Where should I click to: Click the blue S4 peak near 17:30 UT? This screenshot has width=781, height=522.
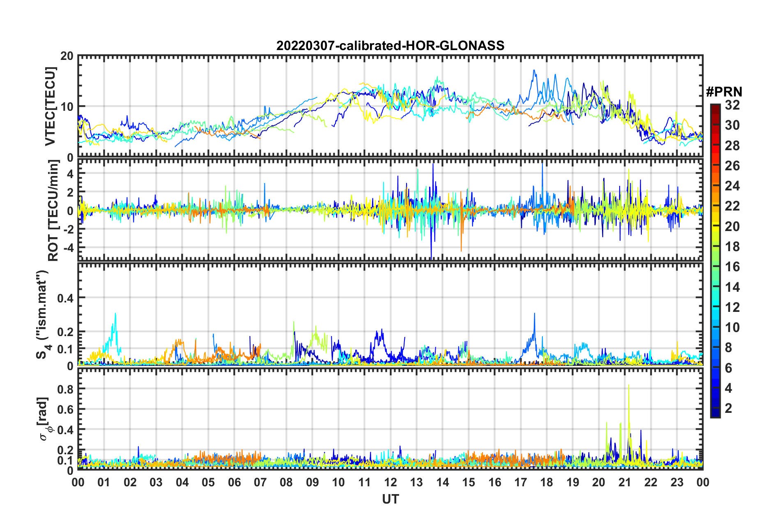tap(534, 314)
